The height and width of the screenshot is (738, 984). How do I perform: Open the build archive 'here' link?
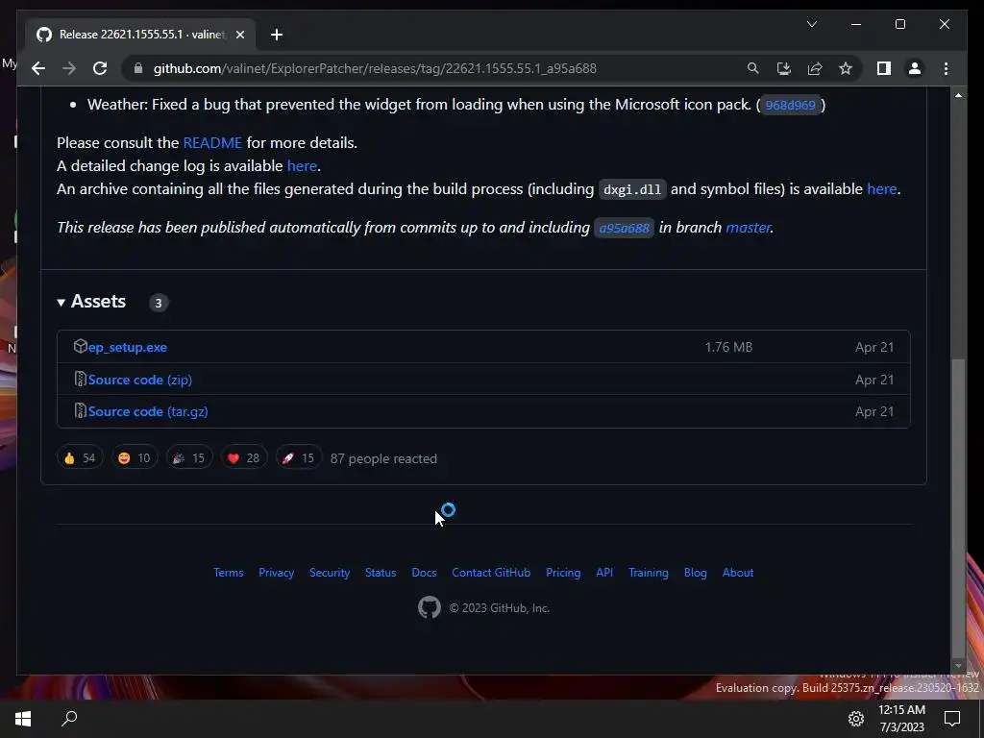(882, 189)
